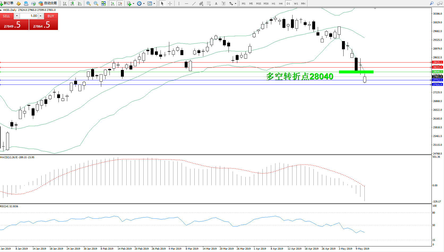Click the green 28040 level bar

tap(356, 72)
